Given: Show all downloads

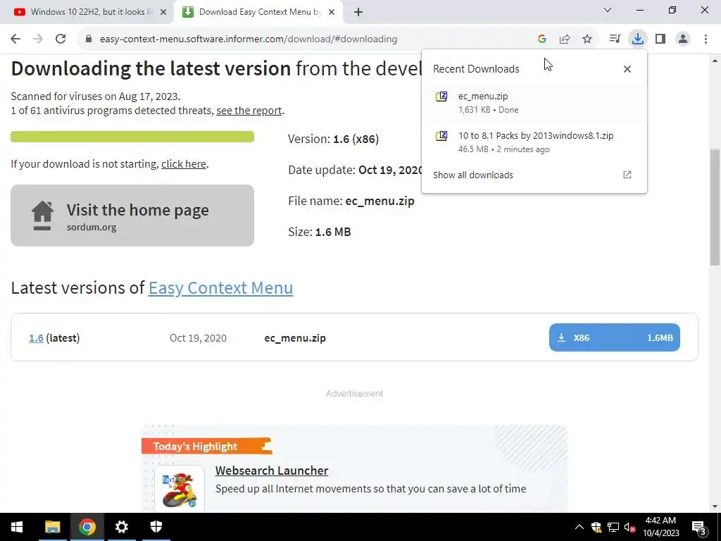Looking at the screenshot, I should click(x=473, y=175).
